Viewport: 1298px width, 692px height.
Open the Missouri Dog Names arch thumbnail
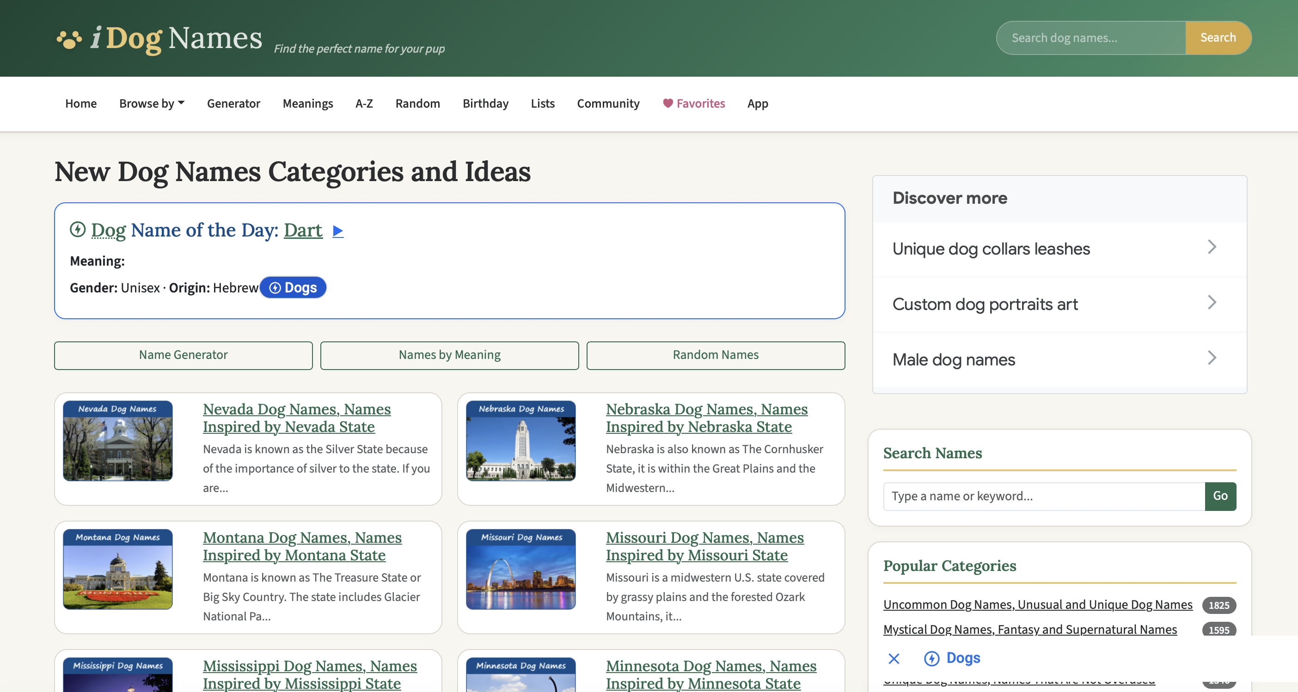520,569
